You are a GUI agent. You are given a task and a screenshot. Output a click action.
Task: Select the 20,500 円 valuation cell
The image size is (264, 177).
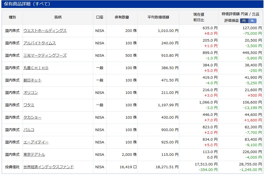(x=253, y=40)
